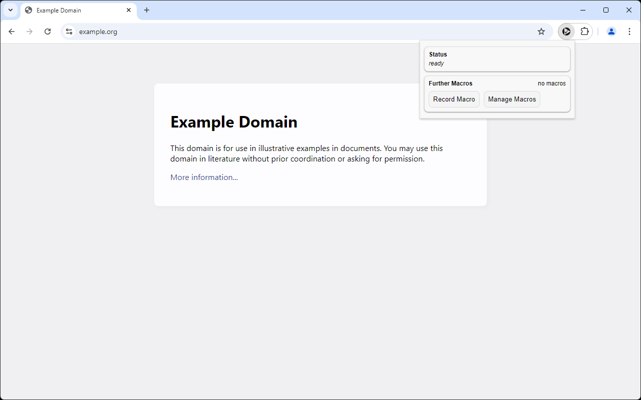The height and width of the screenshot is (400, 641).
Task: Follow the More information link
Action: [204, 177]
